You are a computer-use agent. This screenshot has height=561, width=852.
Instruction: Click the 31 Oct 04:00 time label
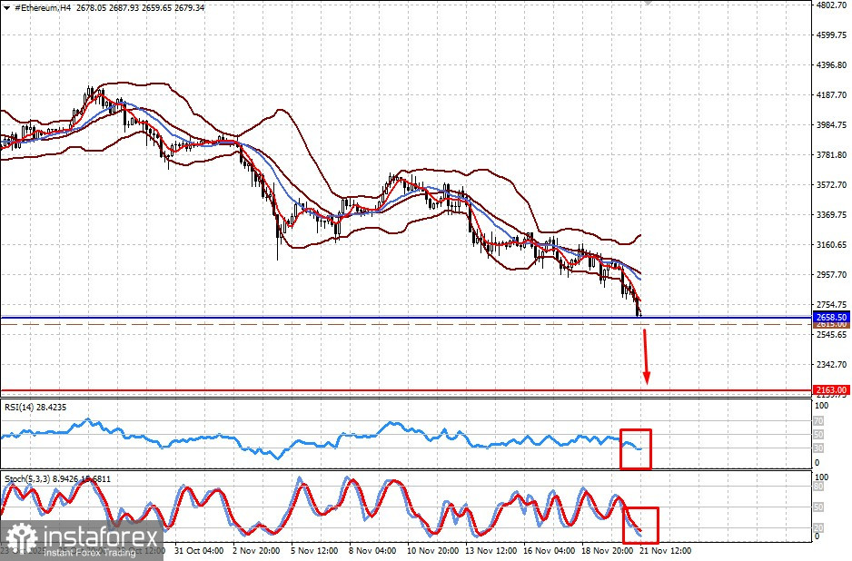click(x=198, y=551)
